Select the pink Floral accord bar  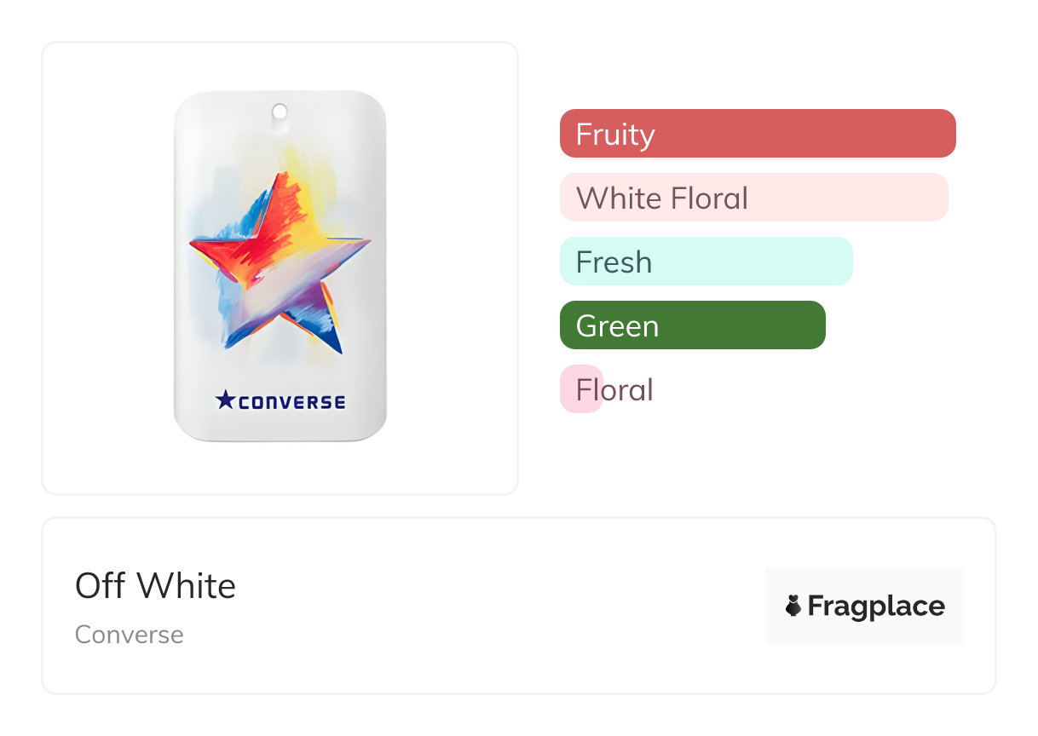(581, 389)
